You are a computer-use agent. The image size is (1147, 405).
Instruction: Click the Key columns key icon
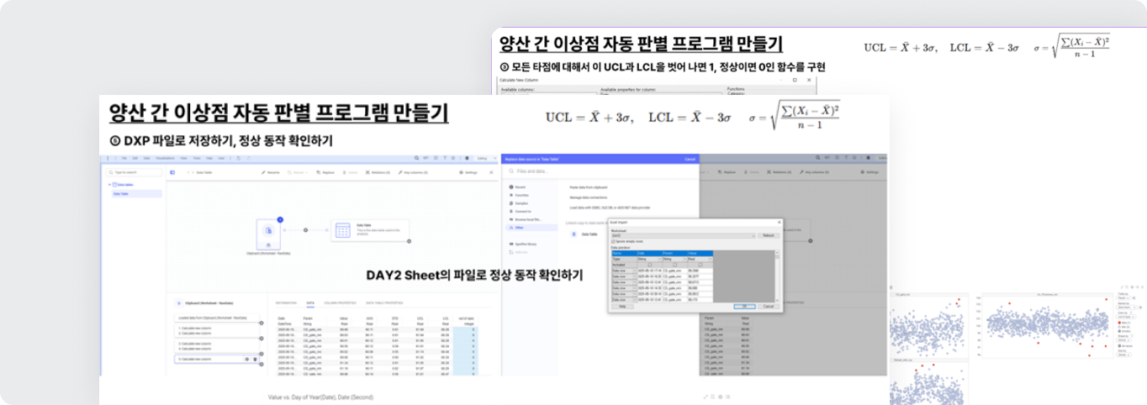click(403, 171)
